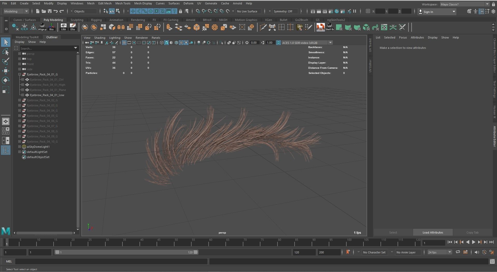Viewport: 497px width, 272px height.
Task: Switch to the Modeling Toolkit tab
Action: 27,37
